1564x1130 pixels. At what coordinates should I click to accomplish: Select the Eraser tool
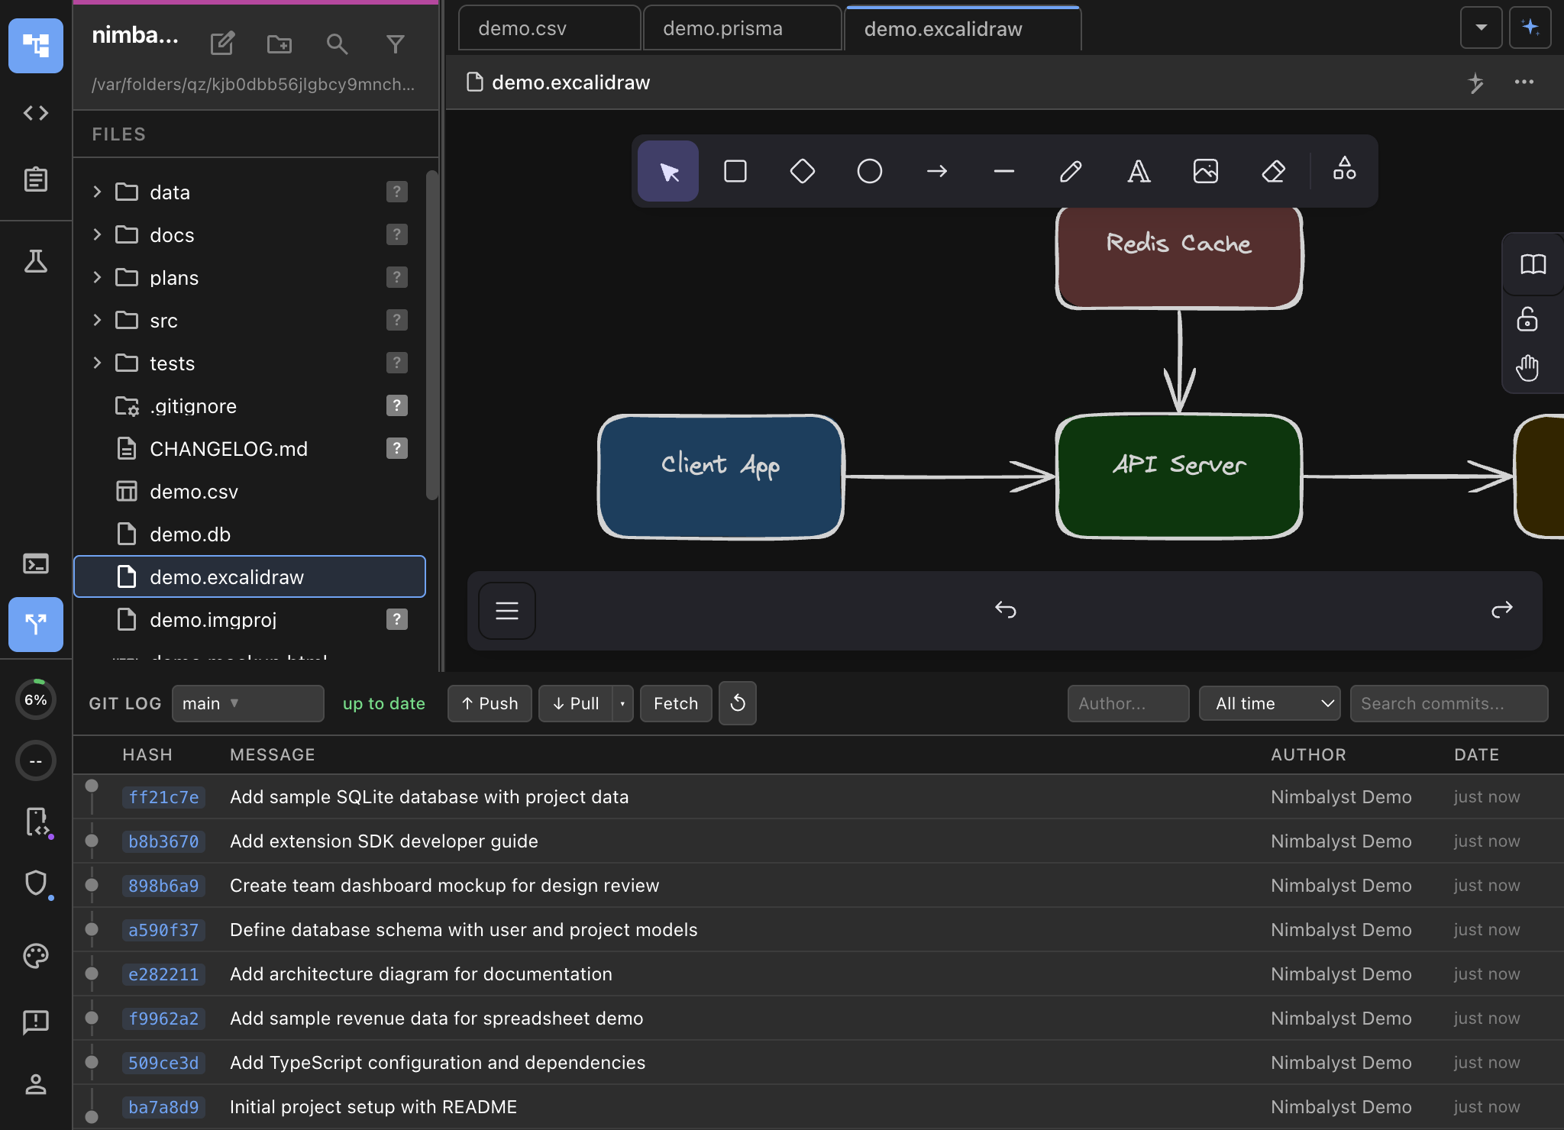[1274, 171]
